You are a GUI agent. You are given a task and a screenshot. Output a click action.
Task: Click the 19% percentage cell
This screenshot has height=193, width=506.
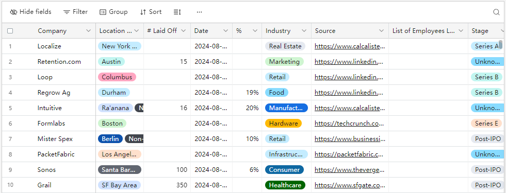247,93
